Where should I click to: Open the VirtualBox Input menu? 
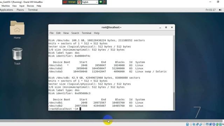(22, 6)
